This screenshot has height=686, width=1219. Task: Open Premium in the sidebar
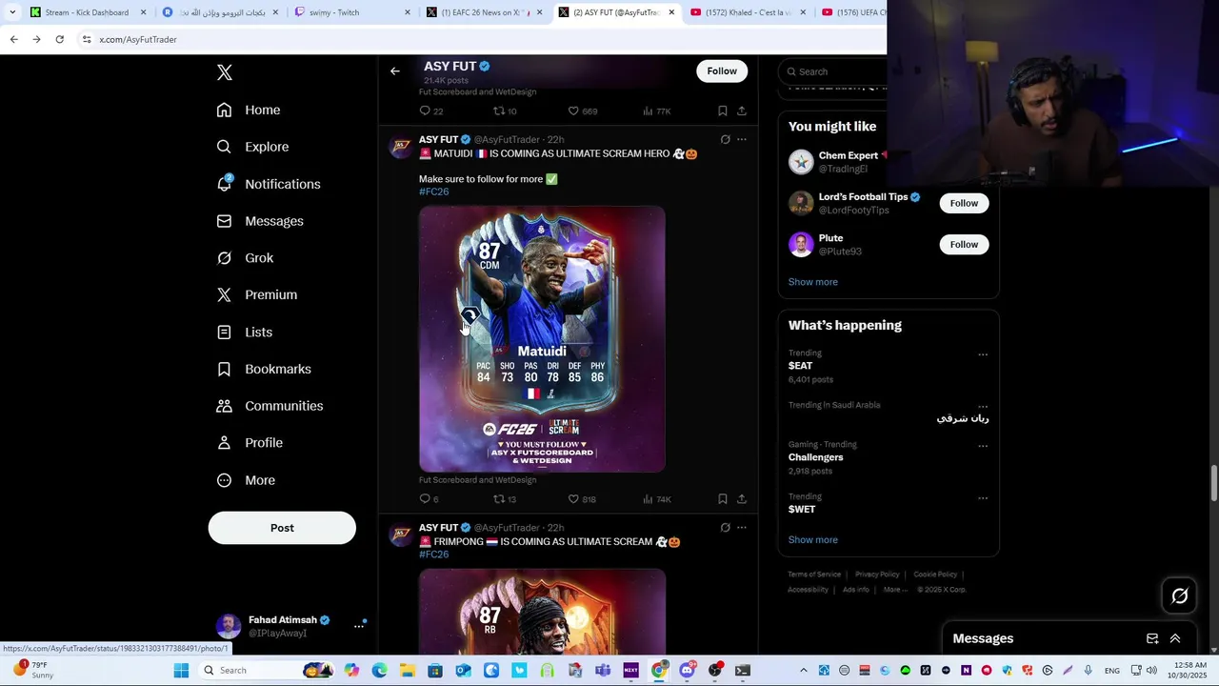(256, 295)
